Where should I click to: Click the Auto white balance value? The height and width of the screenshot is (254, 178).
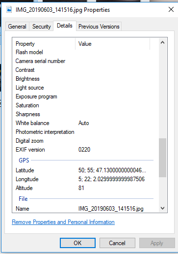(83, 123)
